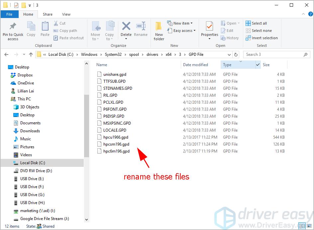Select all items using Select all
This screenshot has width=314, height=230.
coord(256,23)
